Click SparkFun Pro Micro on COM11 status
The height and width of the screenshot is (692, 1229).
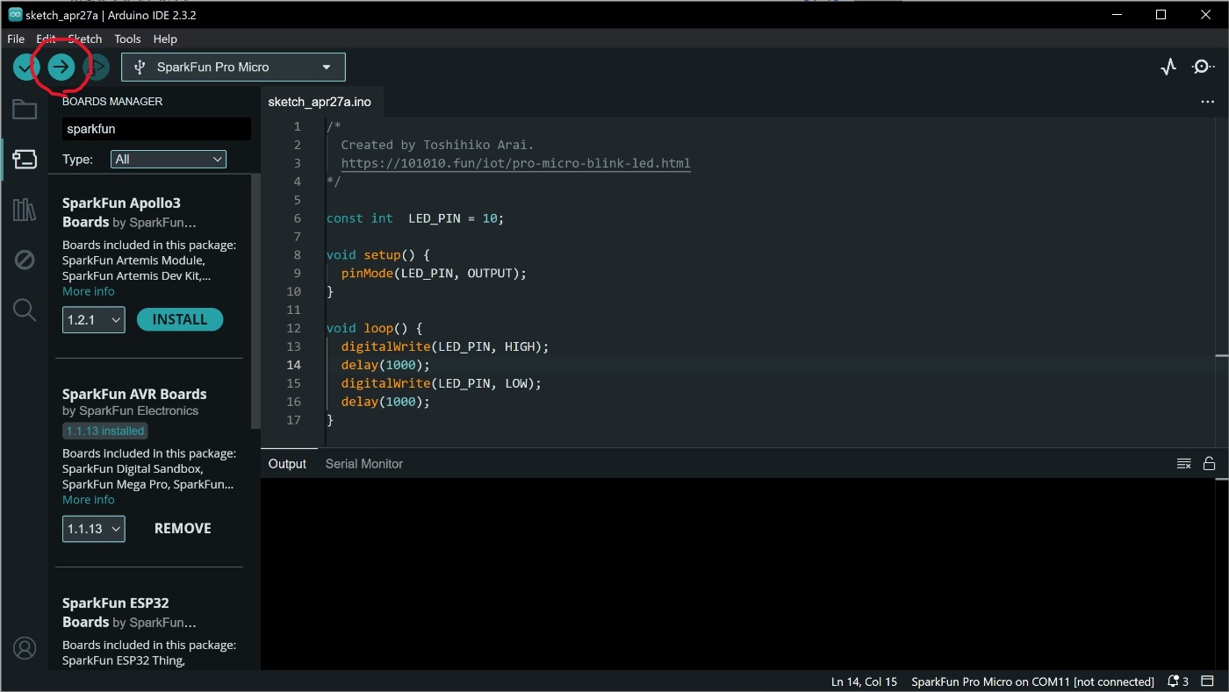tap(1032, 681)
